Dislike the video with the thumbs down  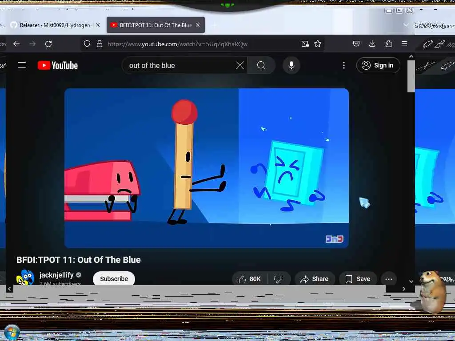tap(278, 279)
